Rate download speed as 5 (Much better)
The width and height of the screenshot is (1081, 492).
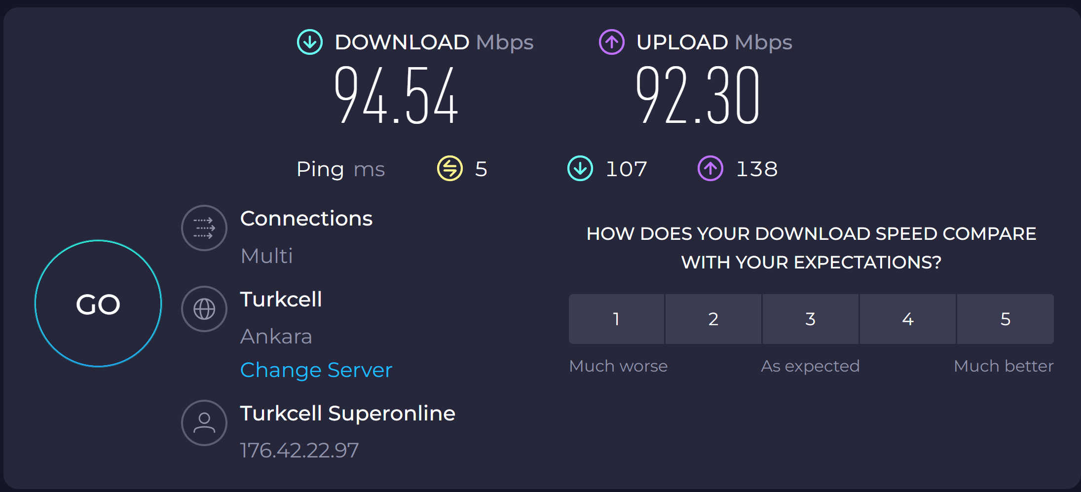coord(1005,319)
